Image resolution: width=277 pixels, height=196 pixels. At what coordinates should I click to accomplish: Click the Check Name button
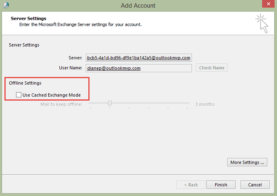pyautogui.click(x=212, y=68)
